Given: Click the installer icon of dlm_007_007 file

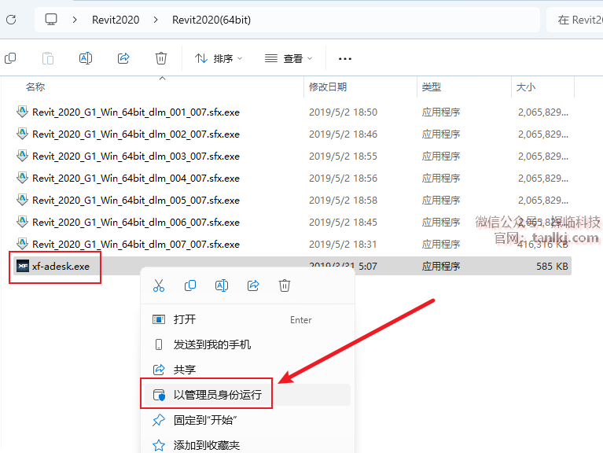Looking at the screenshot, I should click(22, 244).
